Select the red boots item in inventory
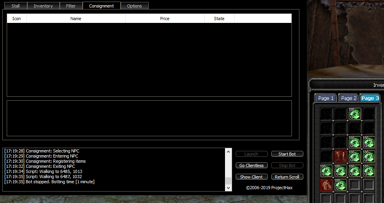This screenshot has height=203, width=384. point(340,156)
